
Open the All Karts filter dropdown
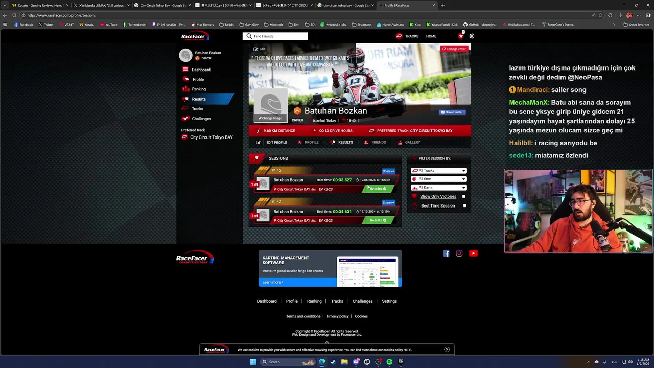tap(439, 188)
